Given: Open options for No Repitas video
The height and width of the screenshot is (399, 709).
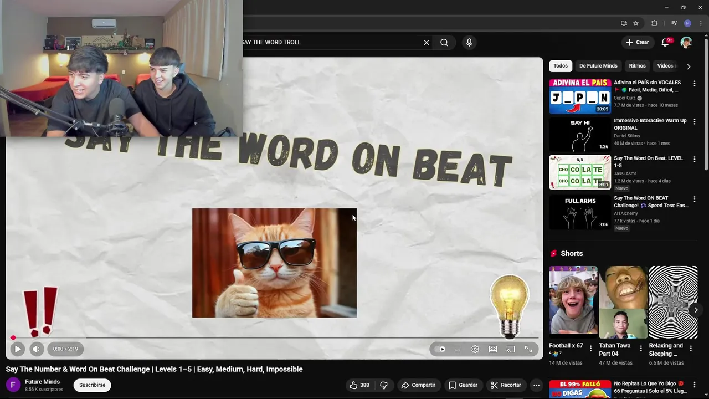Looking at the screenshot, I should 695,385.
